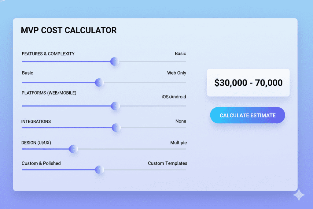Click the MVP Cost Calculator heading

(68, 30)
